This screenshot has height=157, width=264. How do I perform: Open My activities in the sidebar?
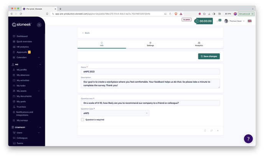pos(23,80)
